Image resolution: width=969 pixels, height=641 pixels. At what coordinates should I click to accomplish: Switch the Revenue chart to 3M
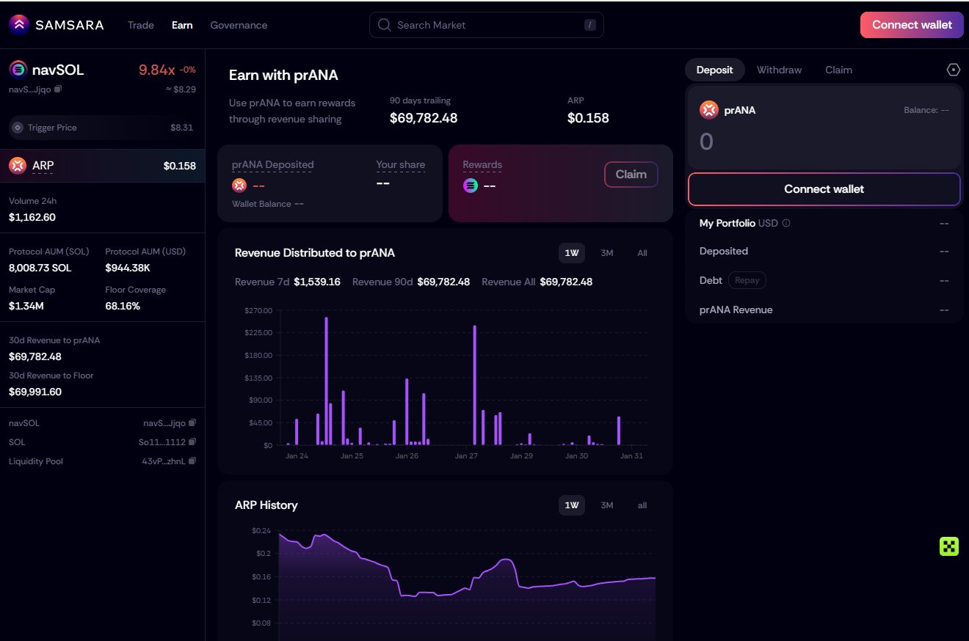click(606, 253)
